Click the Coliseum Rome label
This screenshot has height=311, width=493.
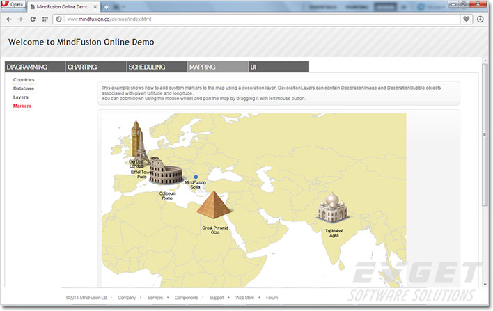pos(167,196)
